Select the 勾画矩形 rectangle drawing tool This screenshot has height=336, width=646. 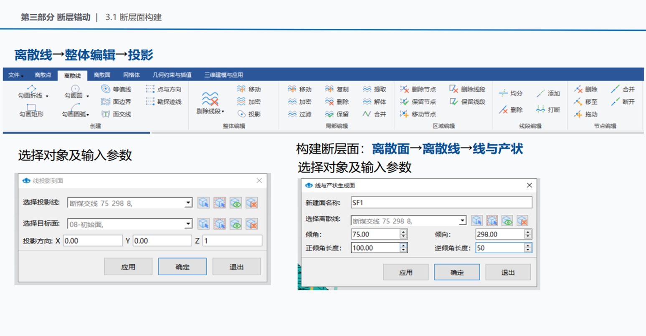(31, 110)
